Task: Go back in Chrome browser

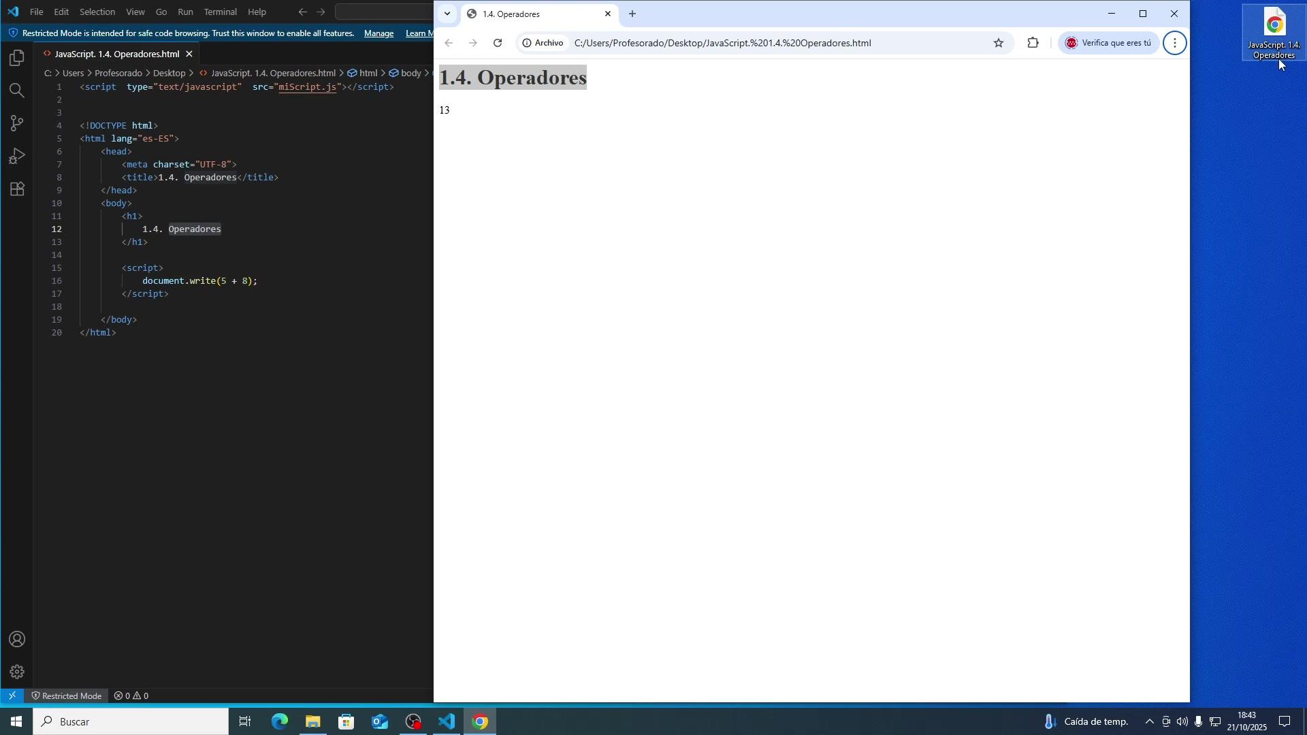Action: tap(449, 43)
